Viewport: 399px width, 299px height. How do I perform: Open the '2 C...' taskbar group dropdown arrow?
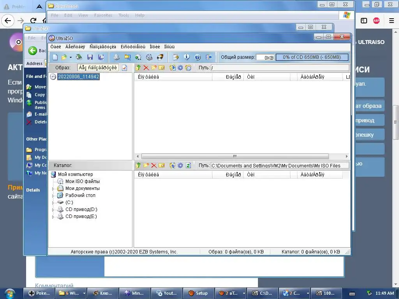pyautogui.click(x=308, y=293)
